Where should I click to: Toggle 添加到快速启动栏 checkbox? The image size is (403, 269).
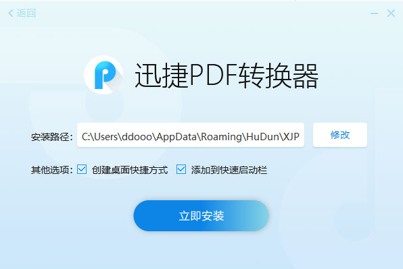[x=181, y=169]
